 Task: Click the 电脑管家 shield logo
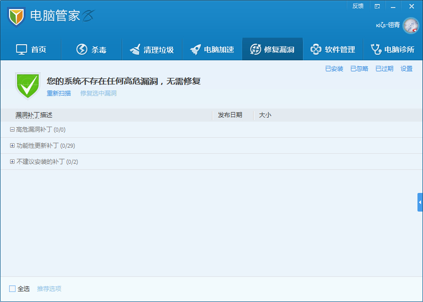(x=16, y=17)
